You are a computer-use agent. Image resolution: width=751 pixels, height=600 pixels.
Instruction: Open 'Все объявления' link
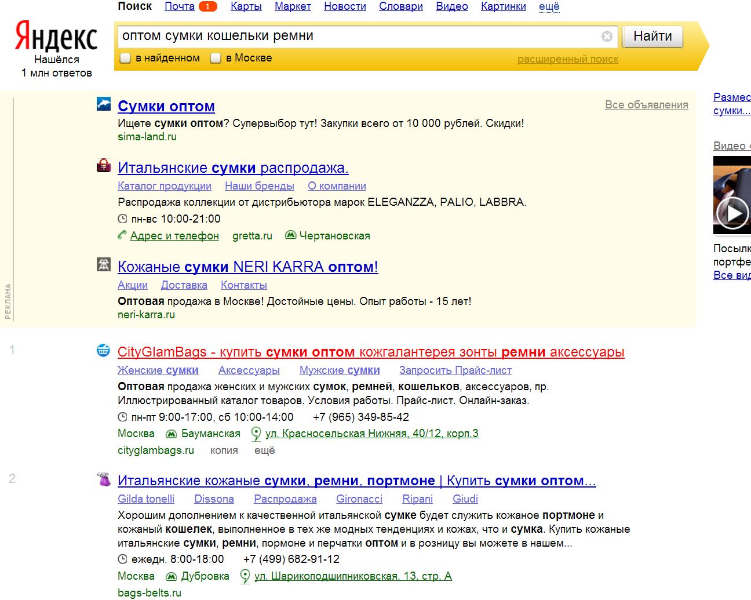[x=647, y=105]
